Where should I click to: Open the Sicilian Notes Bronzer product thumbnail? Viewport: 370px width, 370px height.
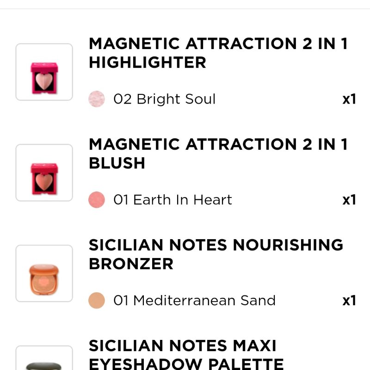[x=44, y=273]
